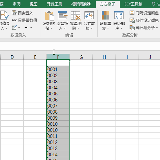Click the cell containing 0002
160x160 pixels.
coord(58,75)
